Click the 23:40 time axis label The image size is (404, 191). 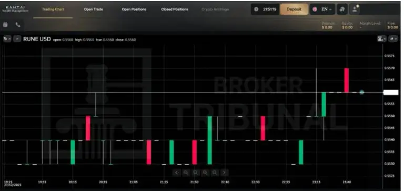(347, 182)
